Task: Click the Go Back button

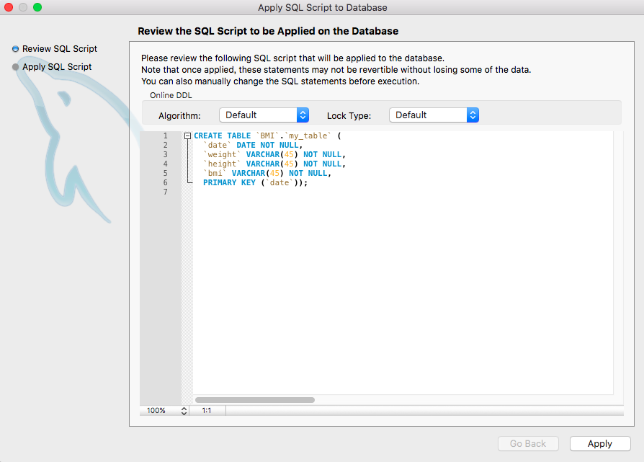Action: [x=528, y=443]
